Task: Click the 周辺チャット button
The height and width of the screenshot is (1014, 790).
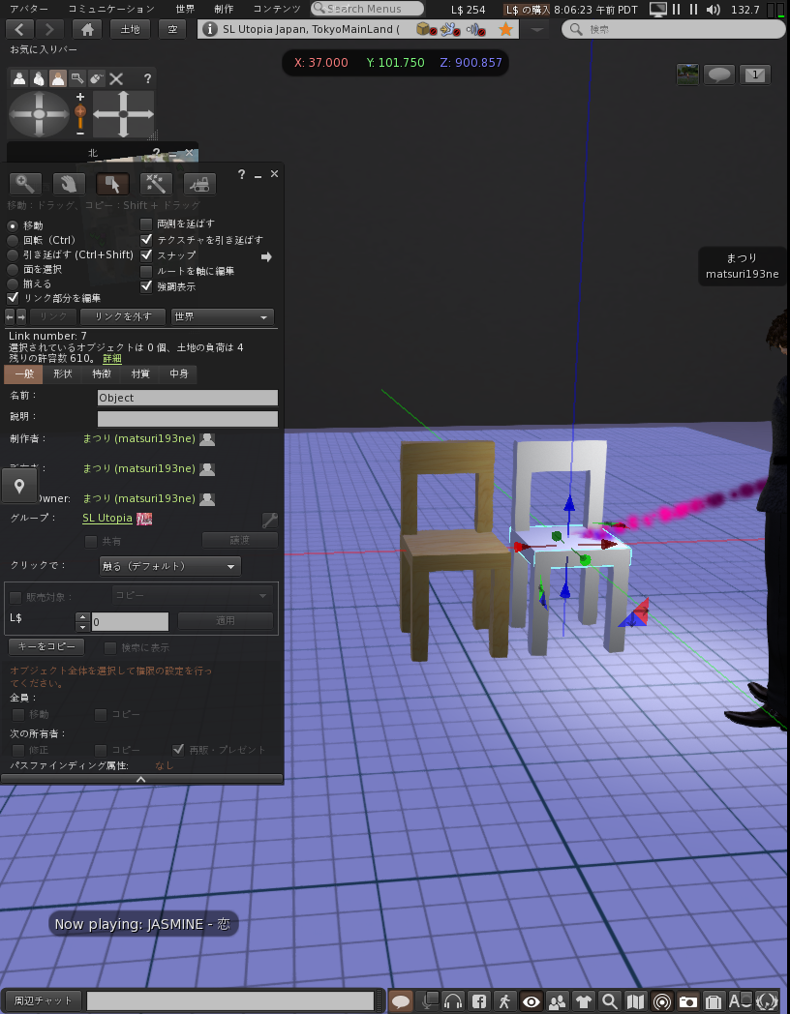Action: click(x=42, y=1001)
